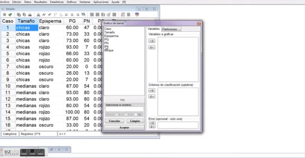
Task: Add variable with top right-arrow button
Action: 152,41
